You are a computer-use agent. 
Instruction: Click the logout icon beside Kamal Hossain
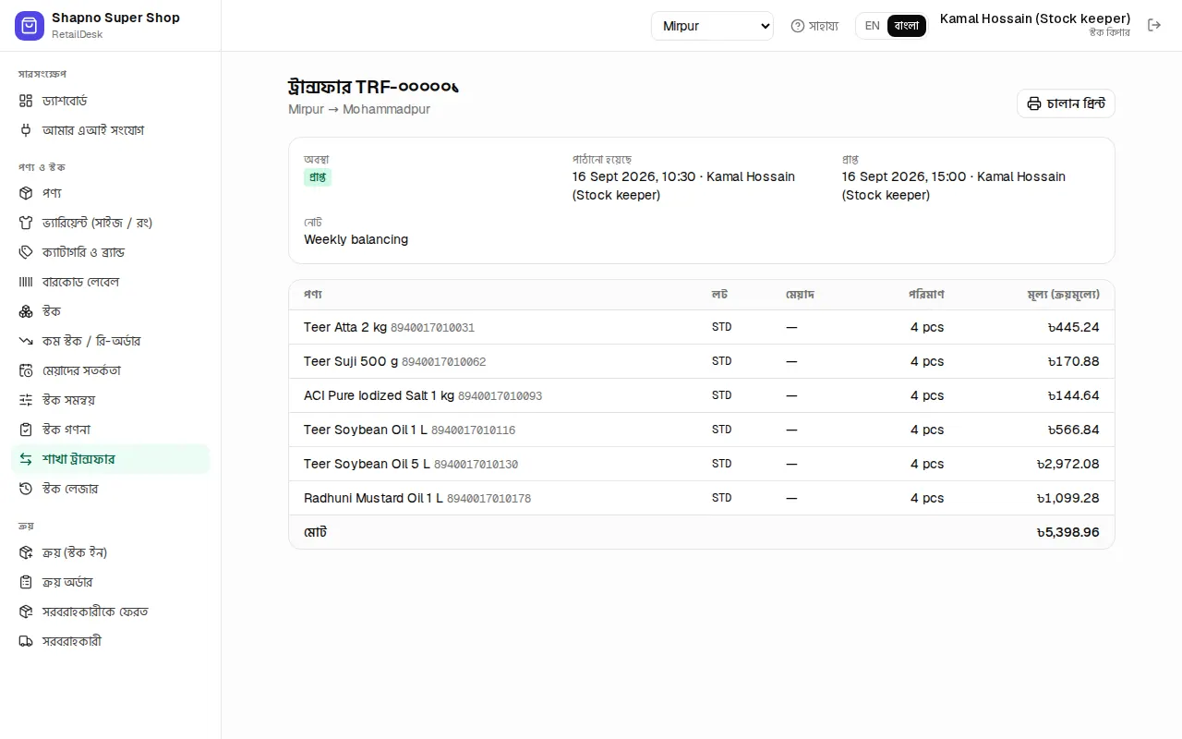point(1154,26)
